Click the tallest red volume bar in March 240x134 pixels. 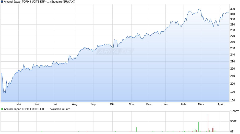tap(208, 123)
